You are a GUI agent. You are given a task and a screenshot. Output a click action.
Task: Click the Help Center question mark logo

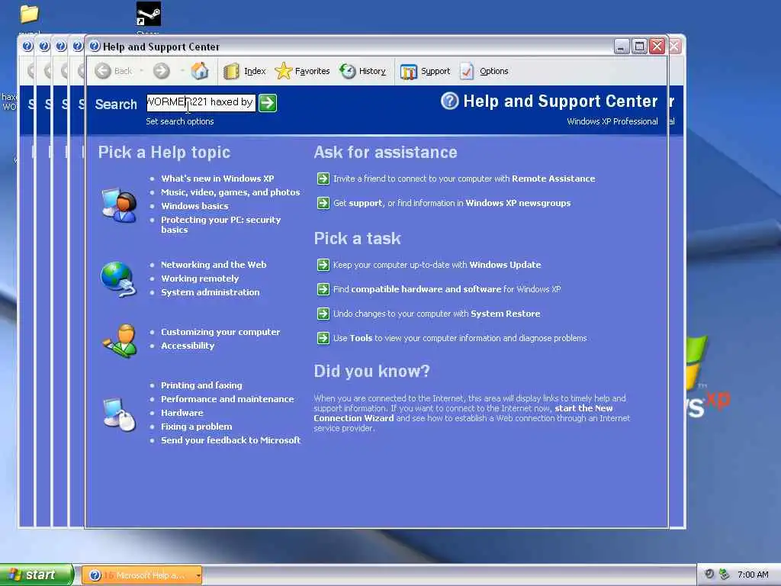pyautogui.click(x=449, y=101)
